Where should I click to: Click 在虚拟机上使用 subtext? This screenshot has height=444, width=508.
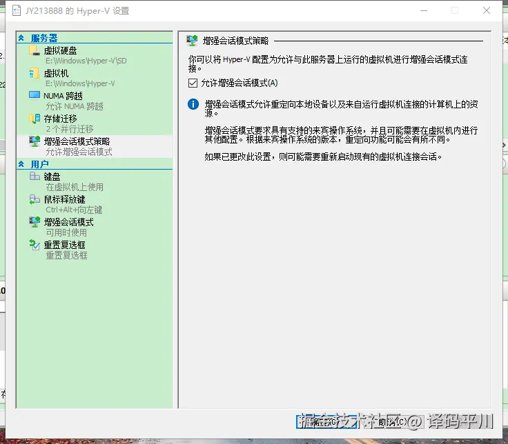pos(75,187)
